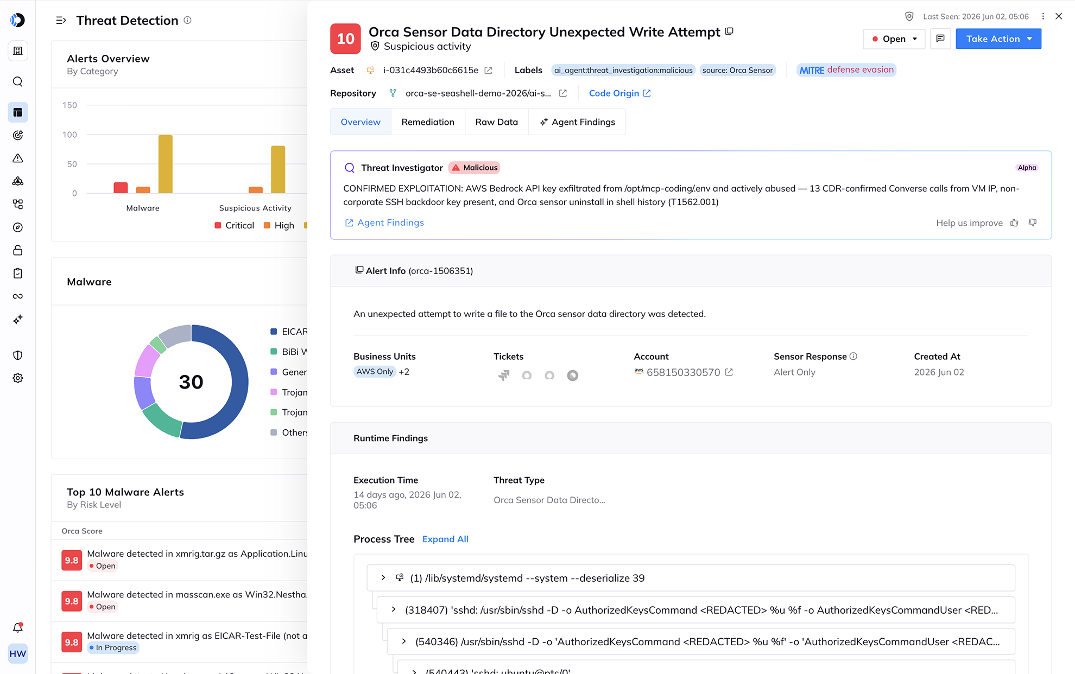Viewport: 1075px width, 674px height.
Task: Click the info icon next to Threat Detection
Action: click(x=188, y=20)
